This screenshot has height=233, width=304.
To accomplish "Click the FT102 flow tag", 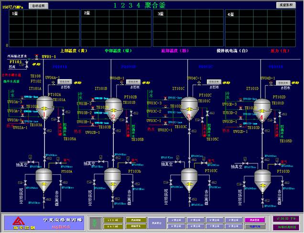I will 36,81.
